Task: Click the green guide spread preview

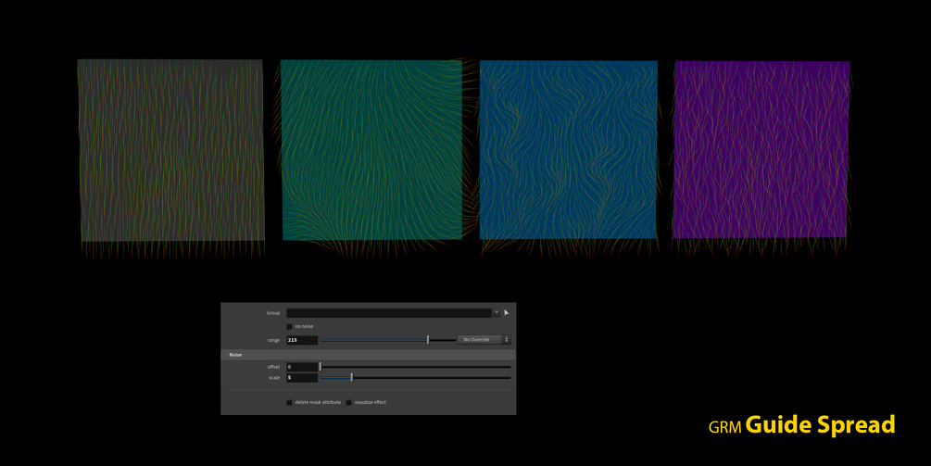Action: coord(371,149)
